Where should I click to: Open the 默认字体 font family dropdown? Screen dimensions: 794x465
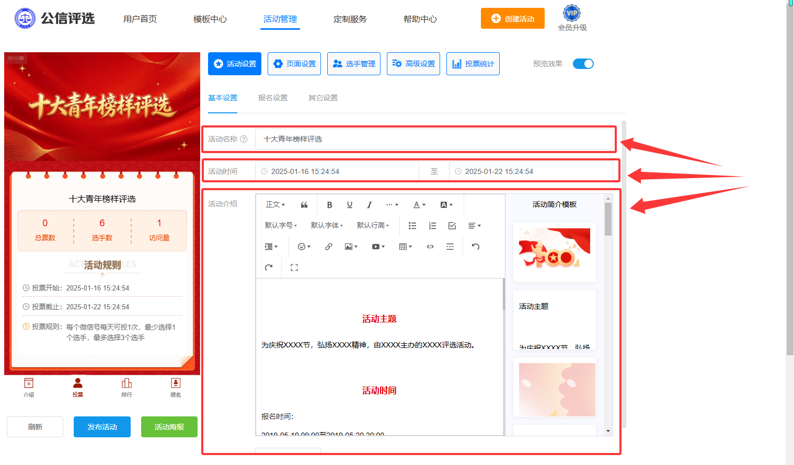click(327, 226)
